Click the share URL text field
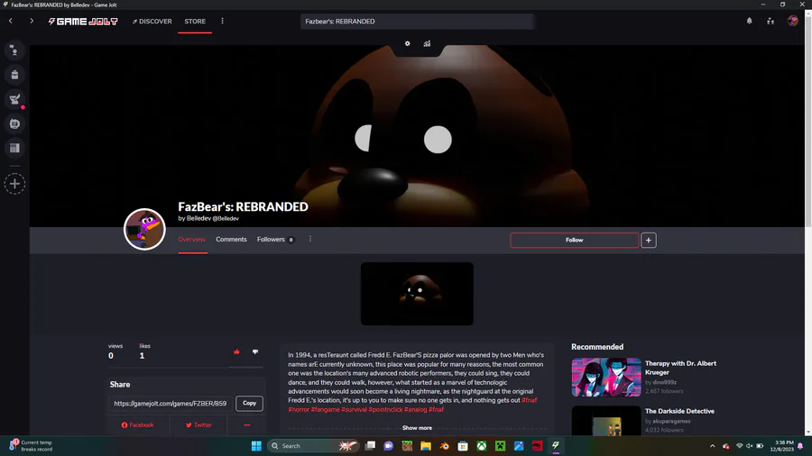 tap(171, 403)
